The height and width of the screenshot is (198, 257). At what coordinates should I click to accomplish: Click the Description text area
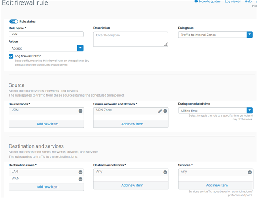130,39
